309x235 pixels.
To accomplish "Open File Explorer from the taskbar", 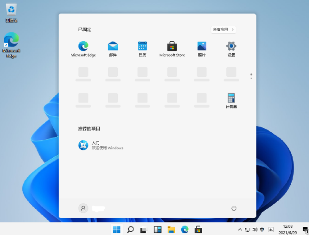I will [171, 230].
